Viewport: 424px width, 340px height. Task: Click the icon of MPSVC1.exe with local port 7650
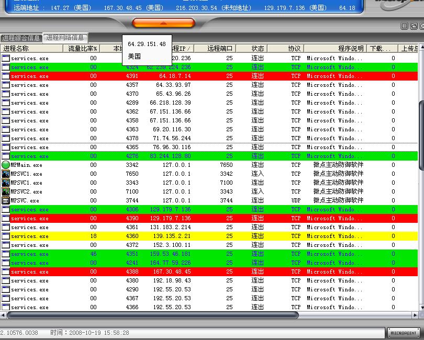[x=5, y=174]
